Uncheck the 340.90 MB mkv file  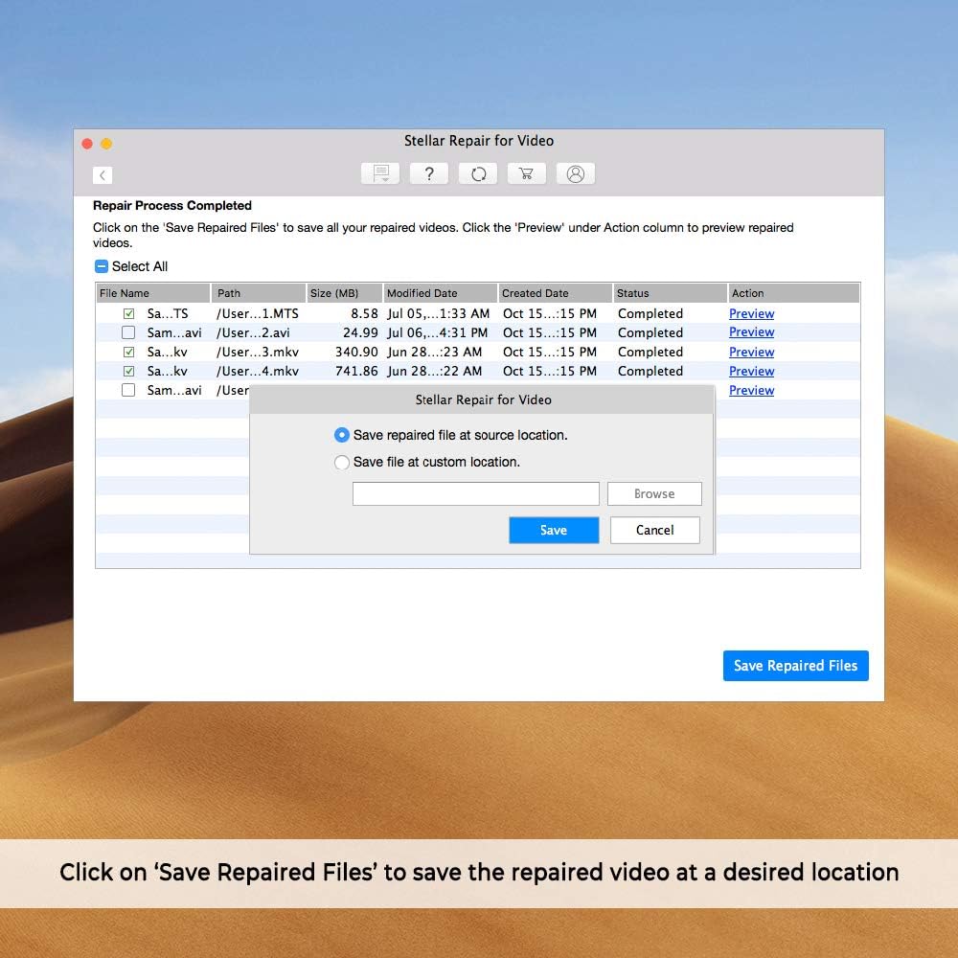point(128,352)
